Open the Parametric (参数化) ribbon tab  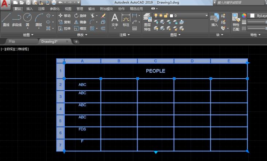55,9
